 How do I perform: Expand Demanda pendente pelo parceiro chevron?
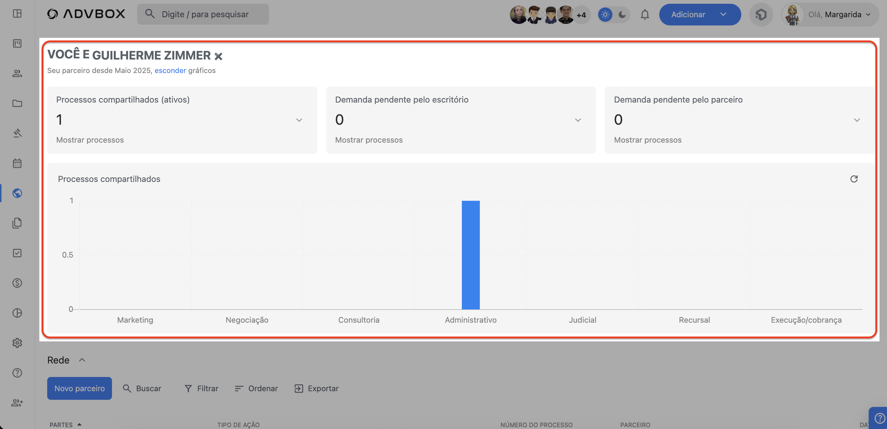pos(857,120)
